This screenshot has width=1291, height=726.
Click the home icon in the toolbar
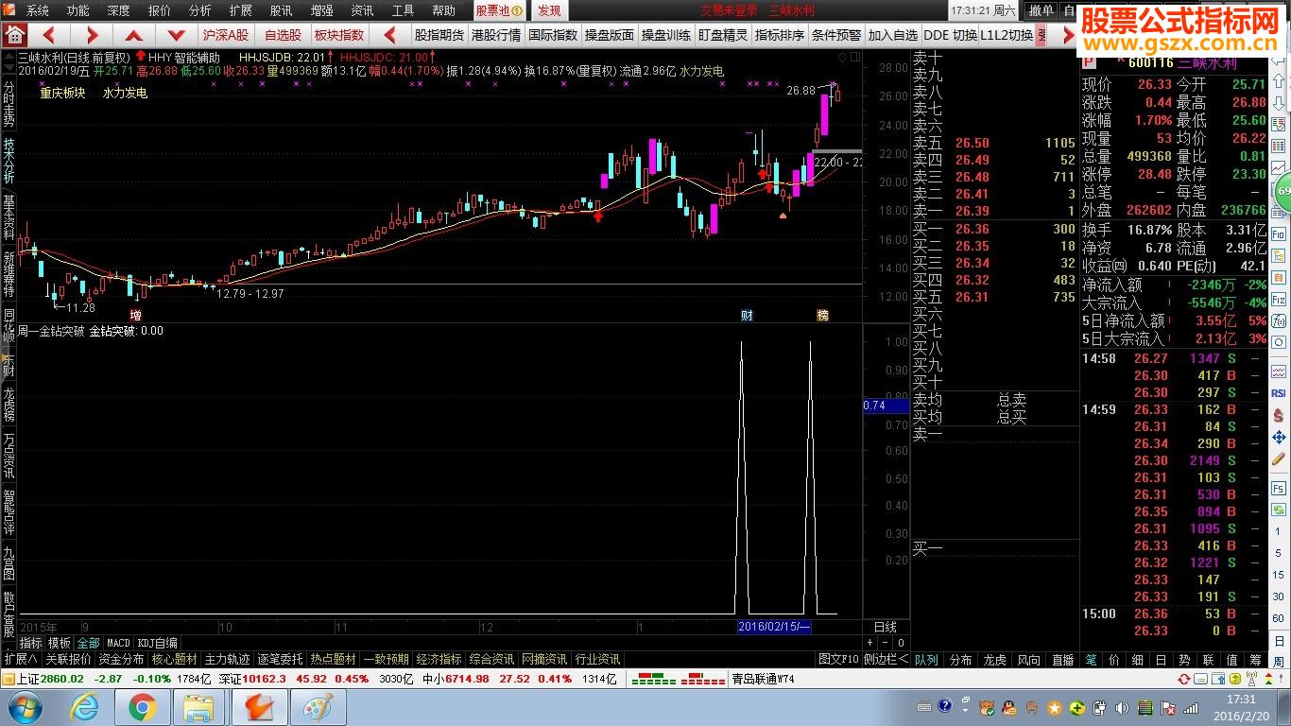(x=14, y=35)
